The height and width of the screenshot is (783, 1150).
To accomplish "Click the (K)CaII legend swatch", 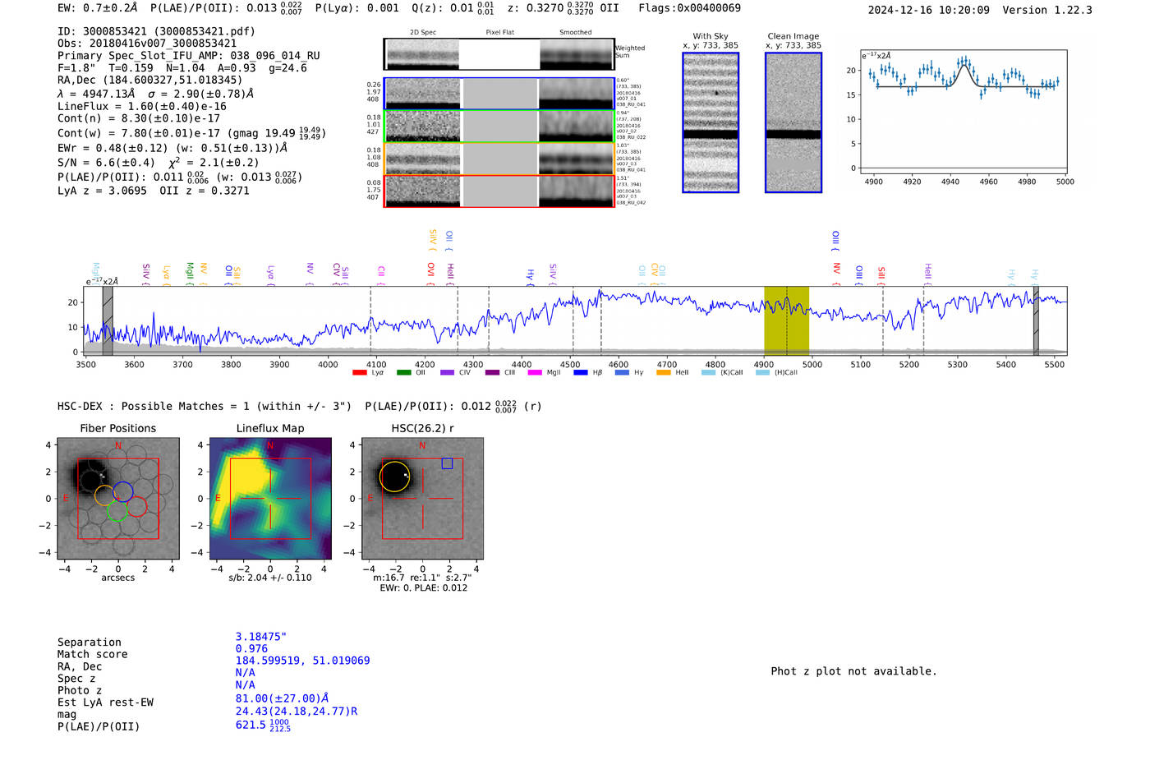I will point(708,372).
